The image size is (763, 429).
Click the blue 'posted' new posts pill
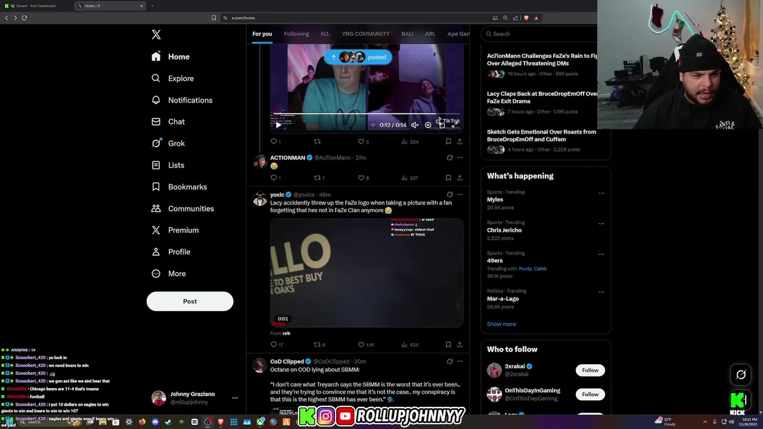click(358, 57)
